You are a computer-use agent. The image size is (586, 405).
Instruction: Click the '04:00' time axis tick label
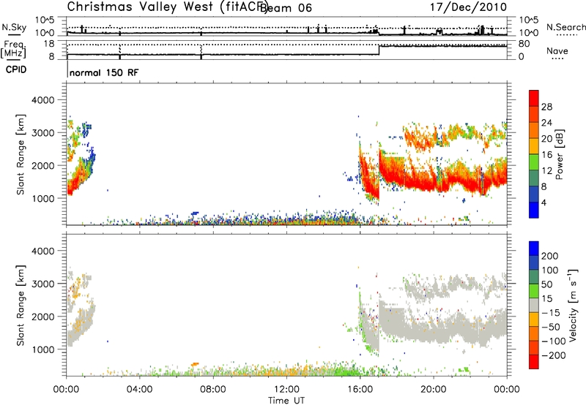pos(140,390)
